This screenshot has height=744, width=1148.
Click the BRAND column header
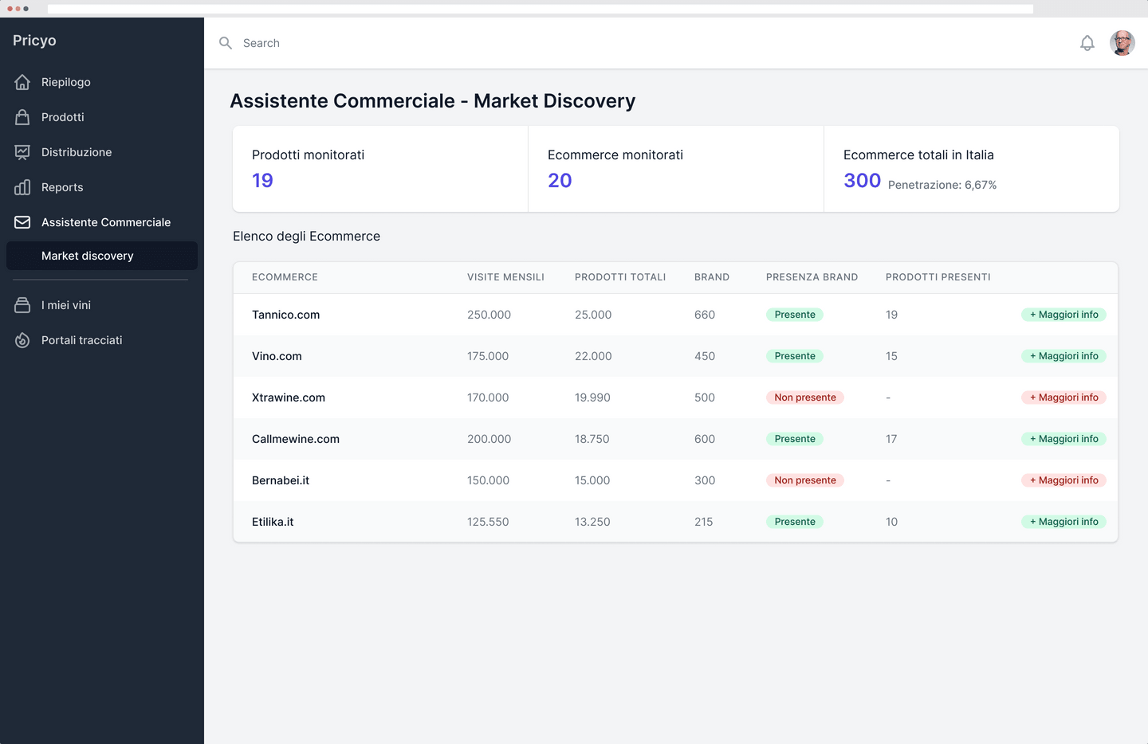[x=712, y=277]
